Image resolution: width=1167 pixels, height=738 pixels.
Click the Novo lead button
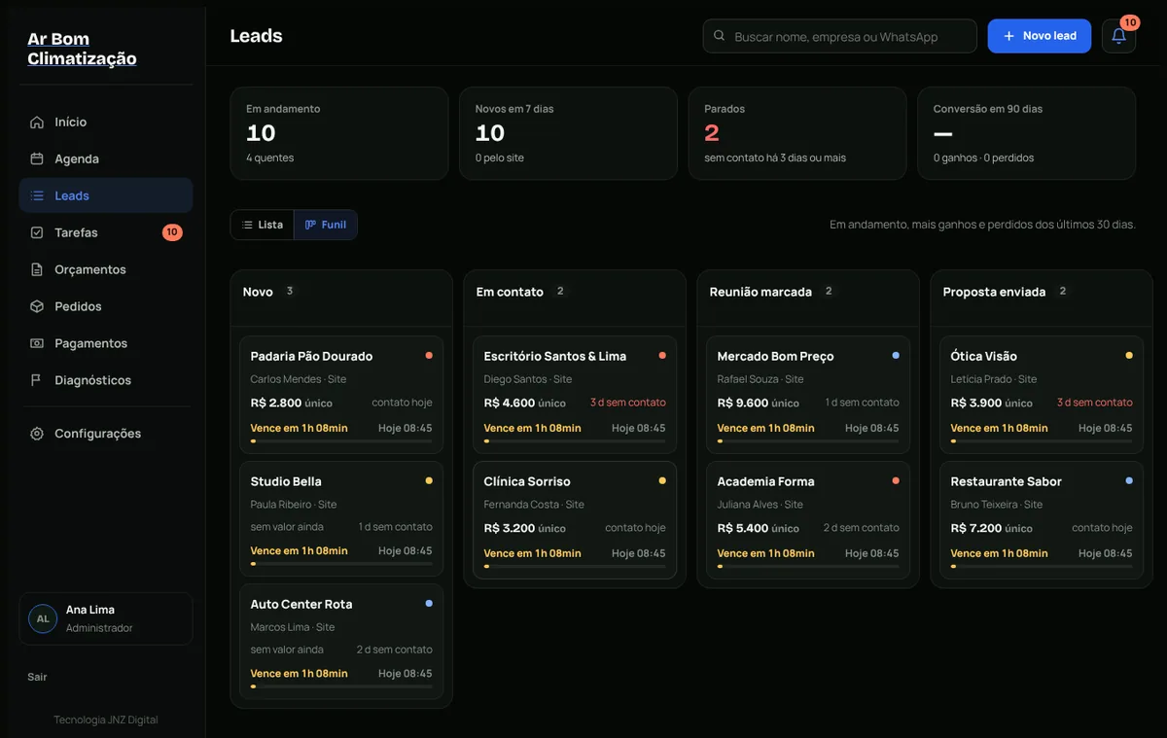click(1040, 36)
